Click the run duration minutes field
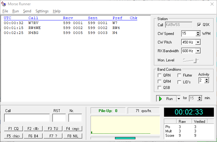Image resolution: width=217 pixels, height=142 pixels. [x=193, y=98]
